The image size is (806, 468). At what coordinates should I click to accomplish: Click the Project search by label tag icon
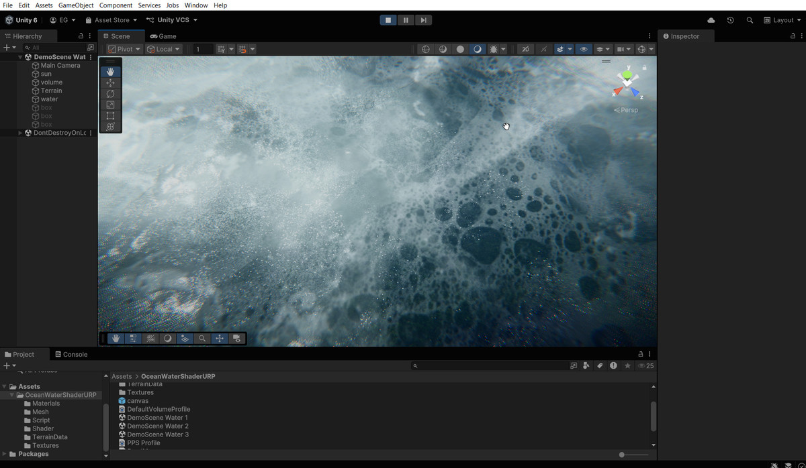(600, 365)
